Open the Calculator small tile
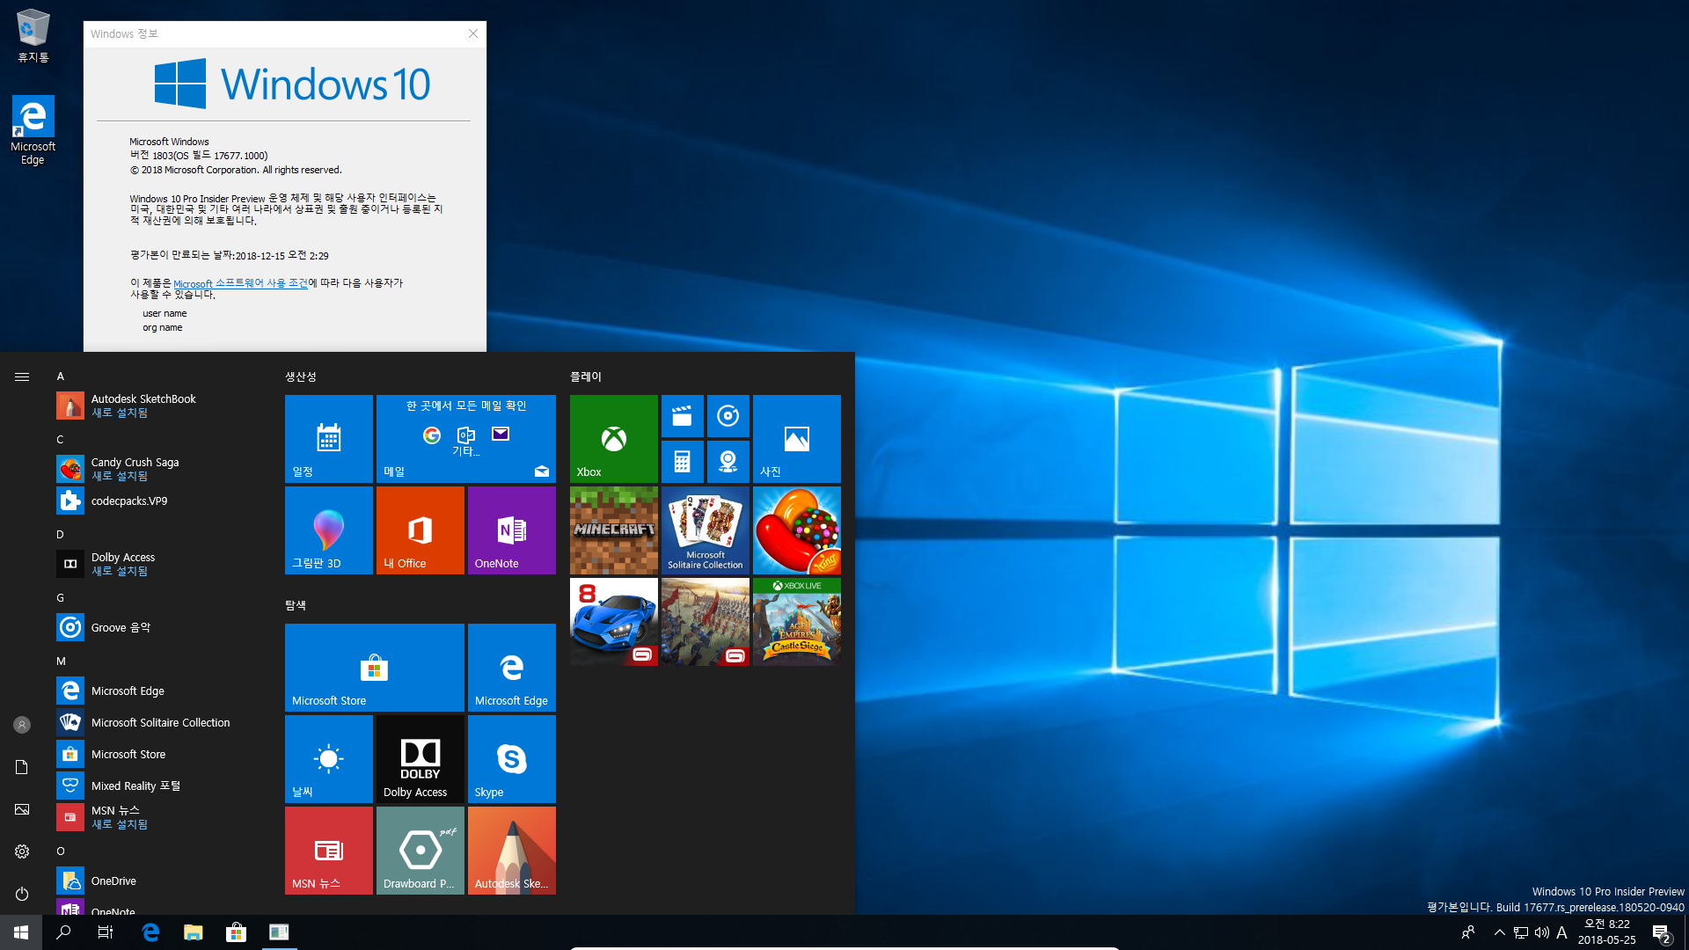The width and height of the screenshot is (1689, 950). (x=683, y=462)
